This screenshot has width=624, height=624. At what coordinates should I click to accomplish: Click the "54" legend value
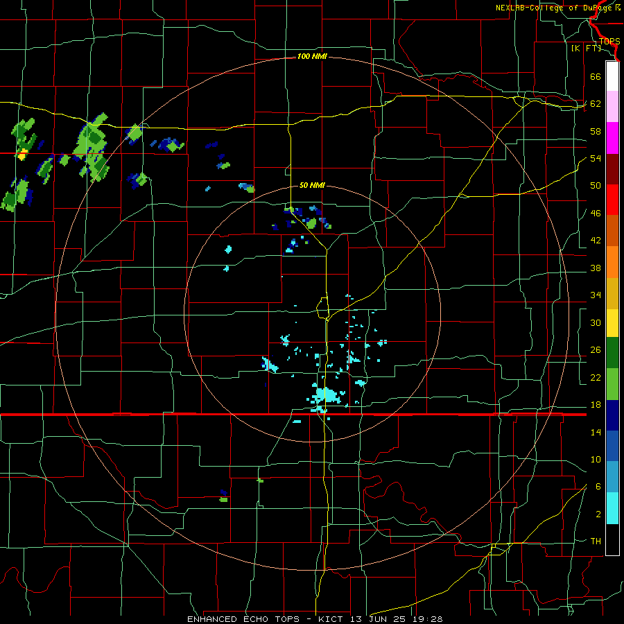[596, 158]
